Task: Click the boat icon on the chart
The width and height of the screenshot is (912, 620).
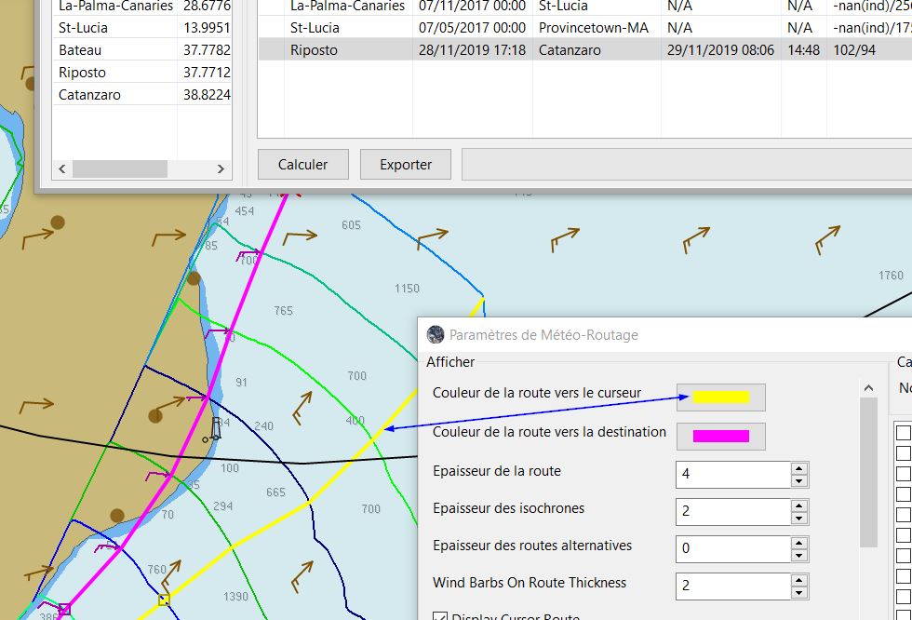Action: 216,429
